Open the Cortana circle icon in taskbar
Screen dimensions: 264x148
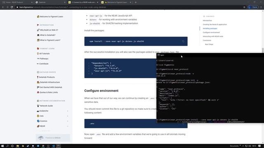[x=12, y=146]
